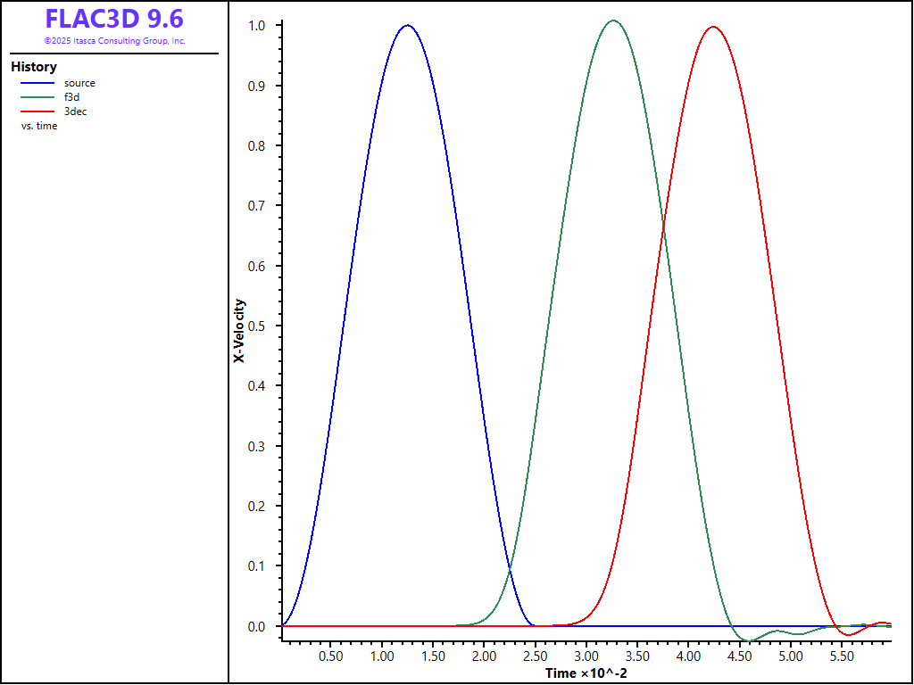Select the 'source' legend label
Image resolution: width=914 pixels, height=685 pixels.
click(79, 83)
